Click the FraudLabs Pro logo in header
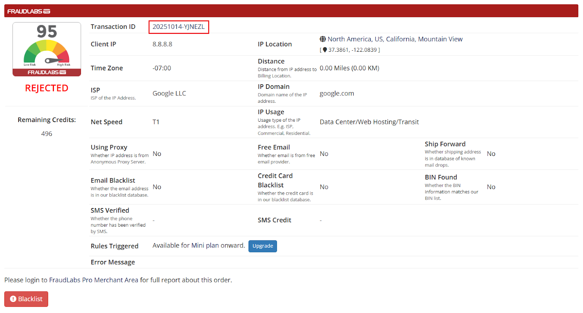The image size is (583, 313). coord(29,11)
